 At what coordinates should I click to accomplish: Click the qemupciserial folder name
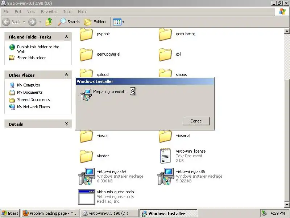click(108, 54)
